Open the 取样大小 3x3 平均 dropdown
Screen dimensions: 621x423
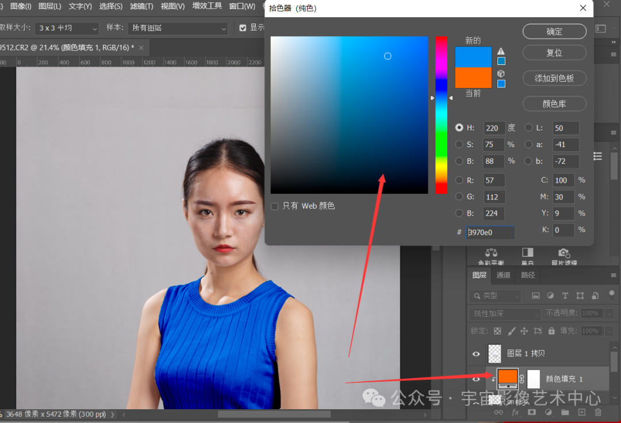pos(67,28)
